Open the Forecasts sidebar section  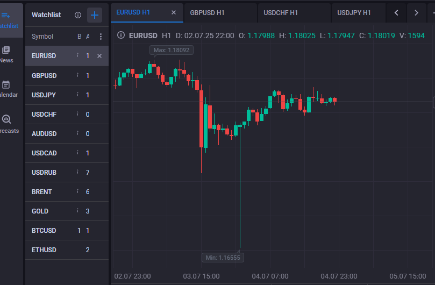click(x=6, y=124)
